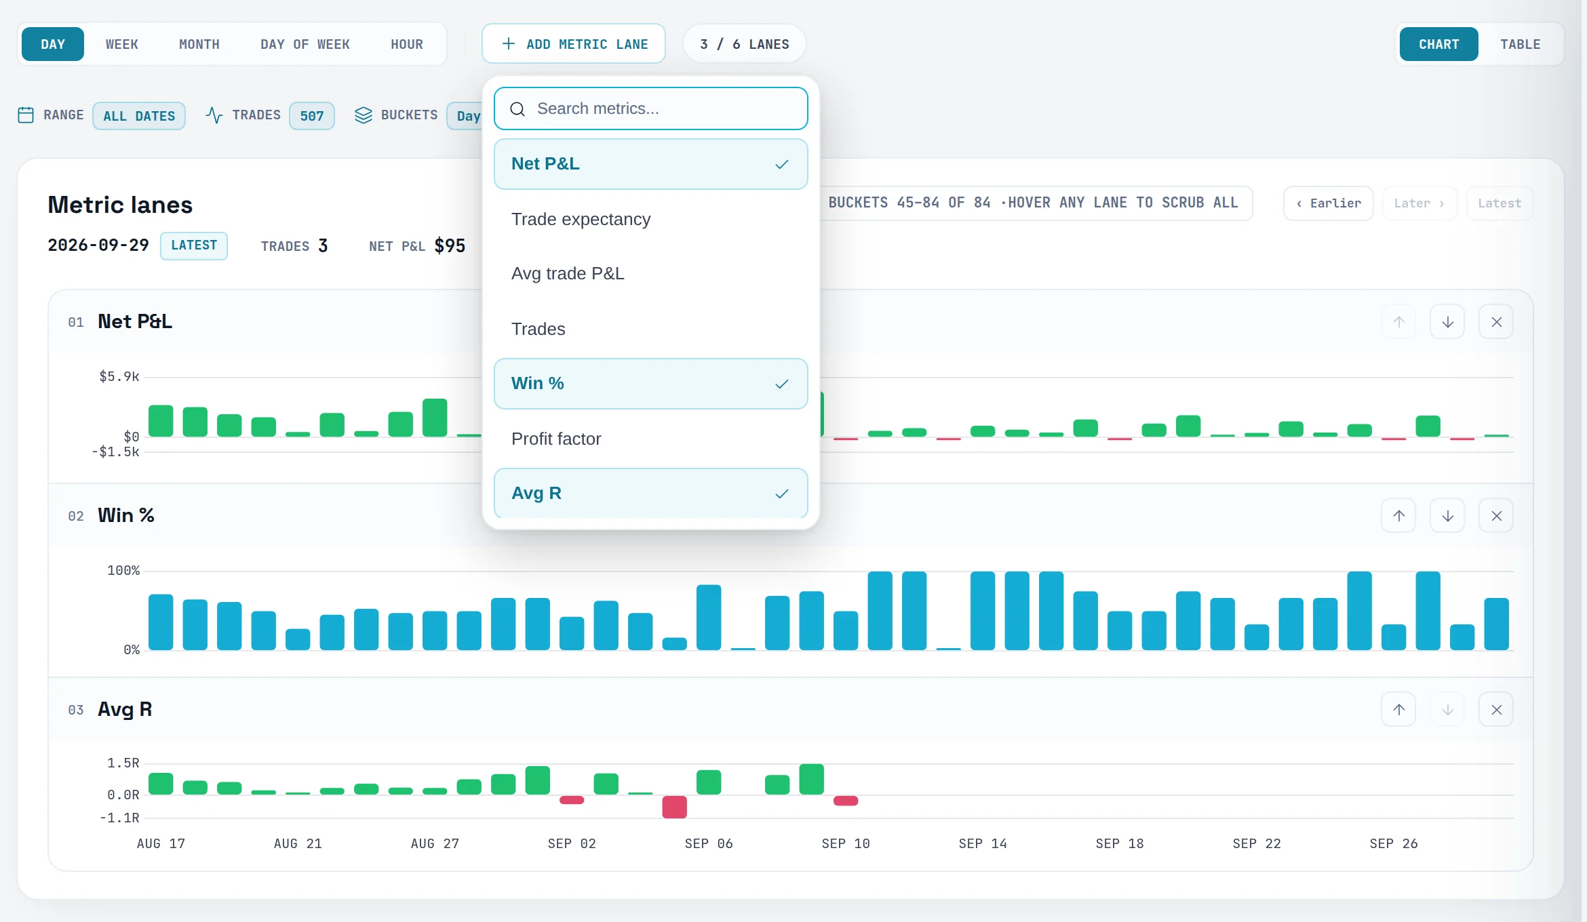The image size is (1587, 922).
Task: Click the AUG 17 axis label
Action: point(161,844)
